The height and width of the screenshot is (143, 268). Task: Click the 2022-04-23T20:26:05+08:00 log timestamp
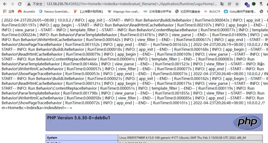(29, 20)
